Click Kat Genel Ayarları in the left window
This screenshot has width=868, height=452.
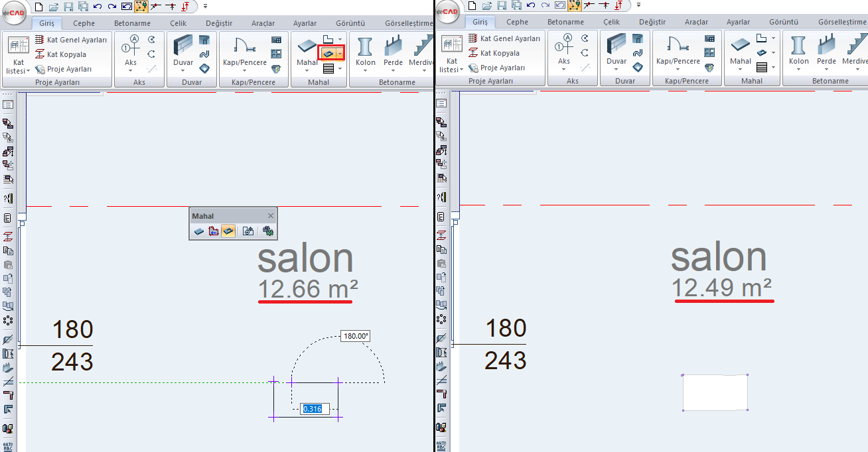[x=70, y=40]
